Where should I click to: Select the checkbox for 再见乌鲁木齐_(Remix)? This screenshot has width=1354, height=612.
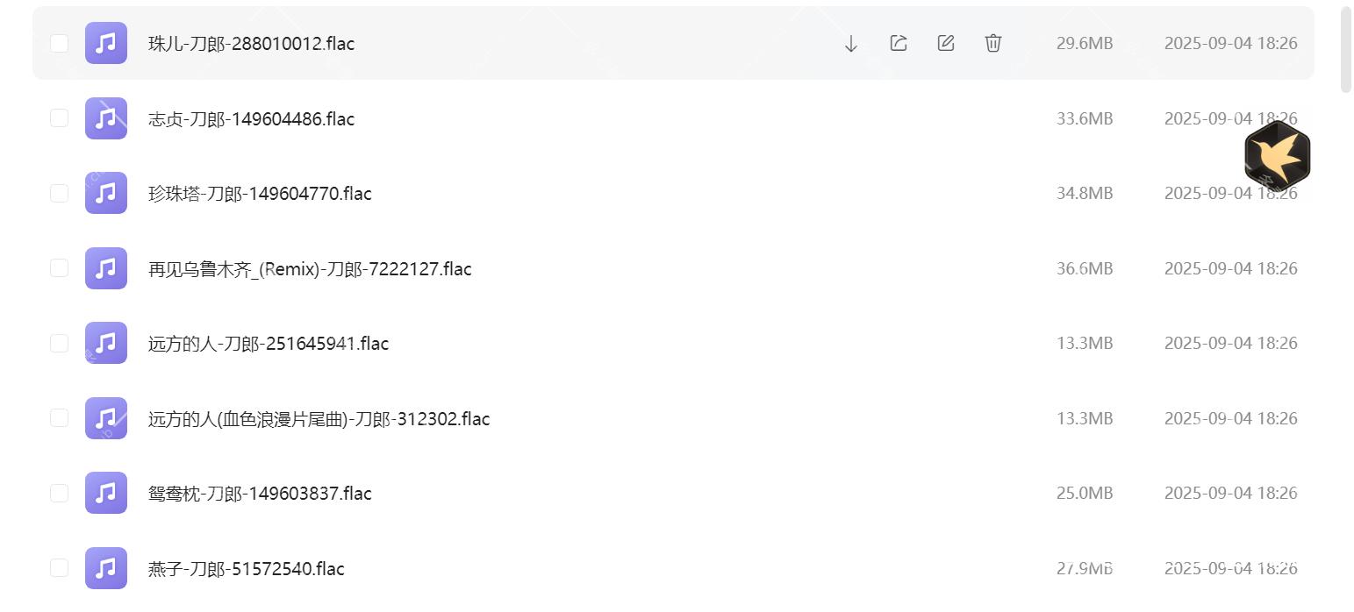click(59, 267)
